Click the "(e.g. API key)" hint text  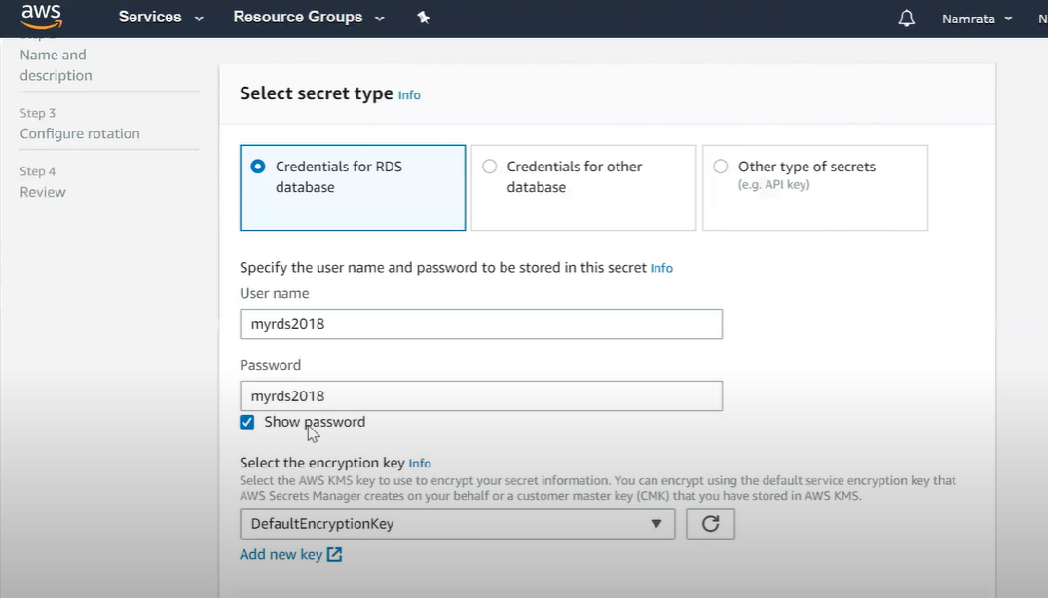(x=774, y=184)
